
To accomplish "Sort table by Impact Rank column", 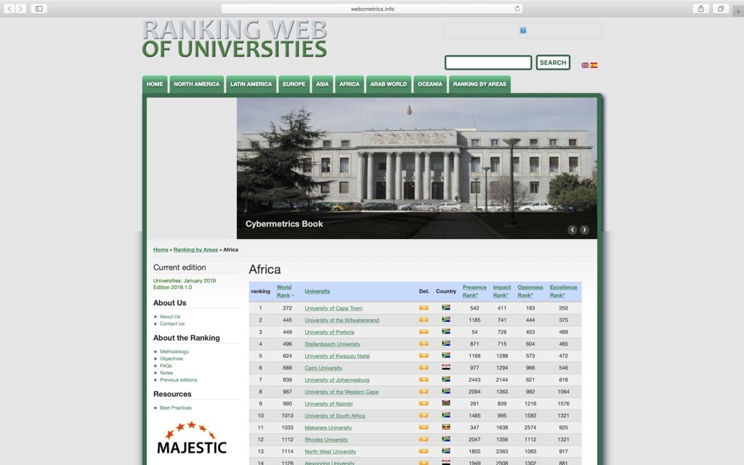I will [x=501, y=291].
